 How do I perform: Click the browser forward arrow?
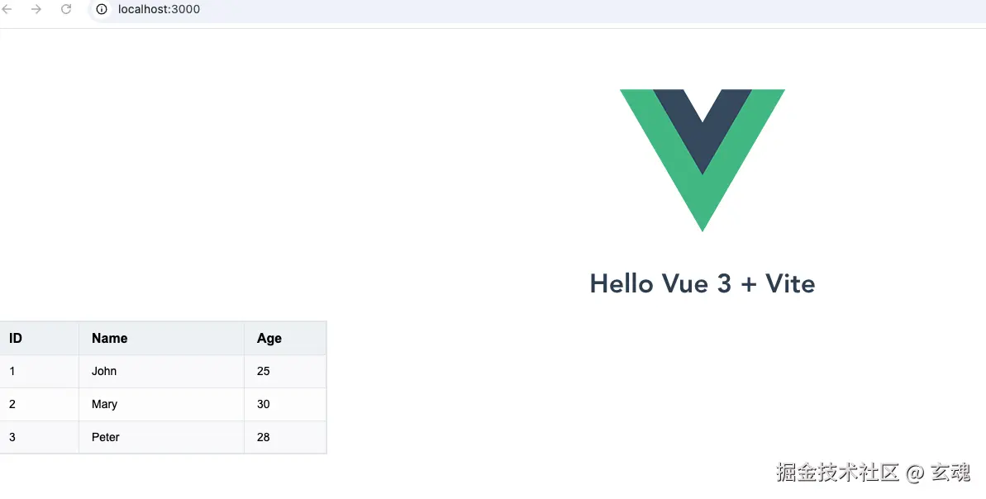click(36, 9)
